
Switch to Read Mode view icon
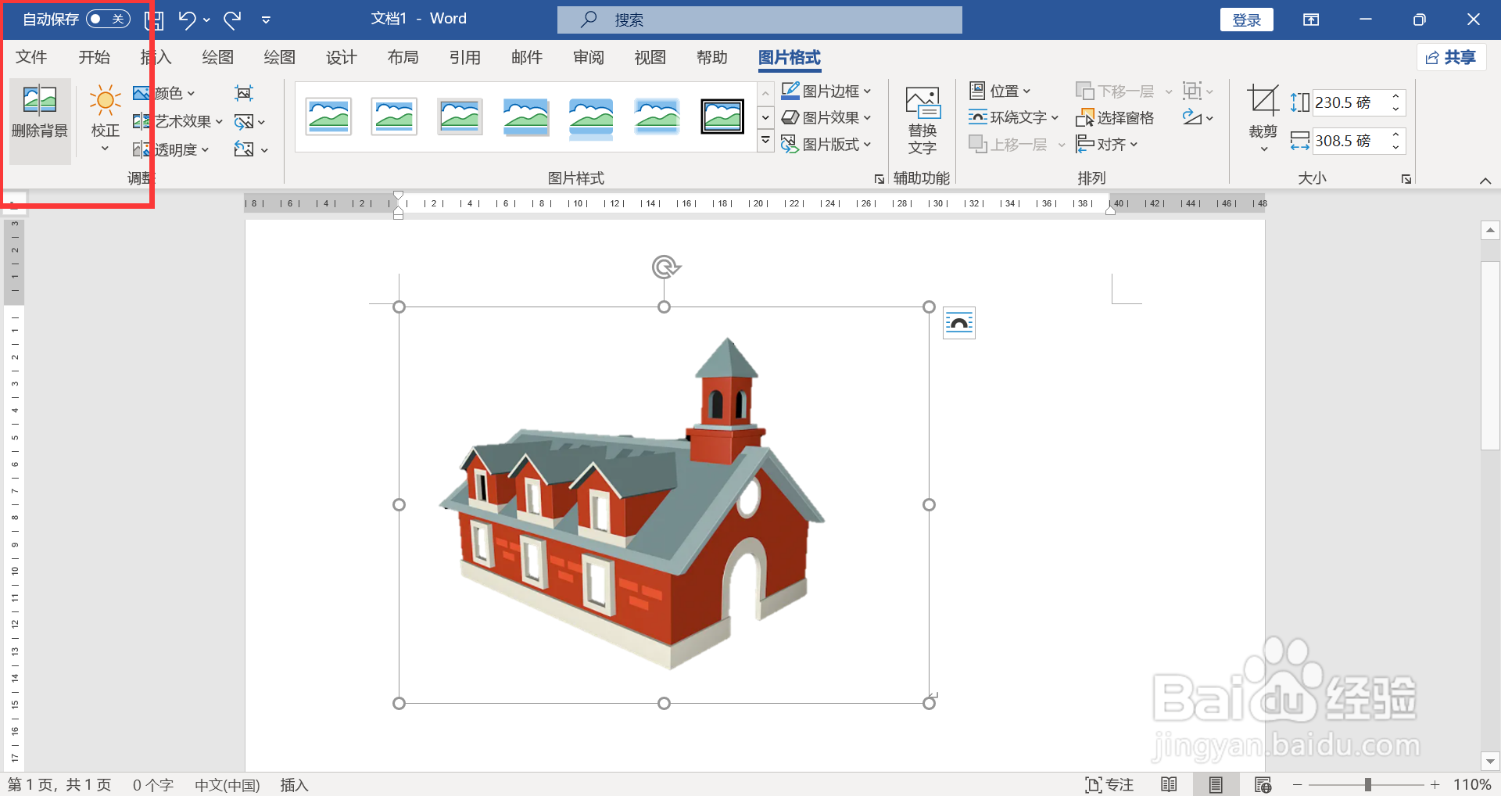point(1169,784)
